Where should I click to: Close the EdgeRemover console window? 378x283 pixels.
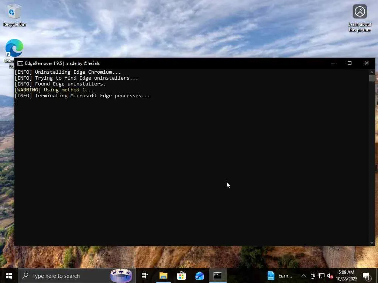tap(367, 63)
